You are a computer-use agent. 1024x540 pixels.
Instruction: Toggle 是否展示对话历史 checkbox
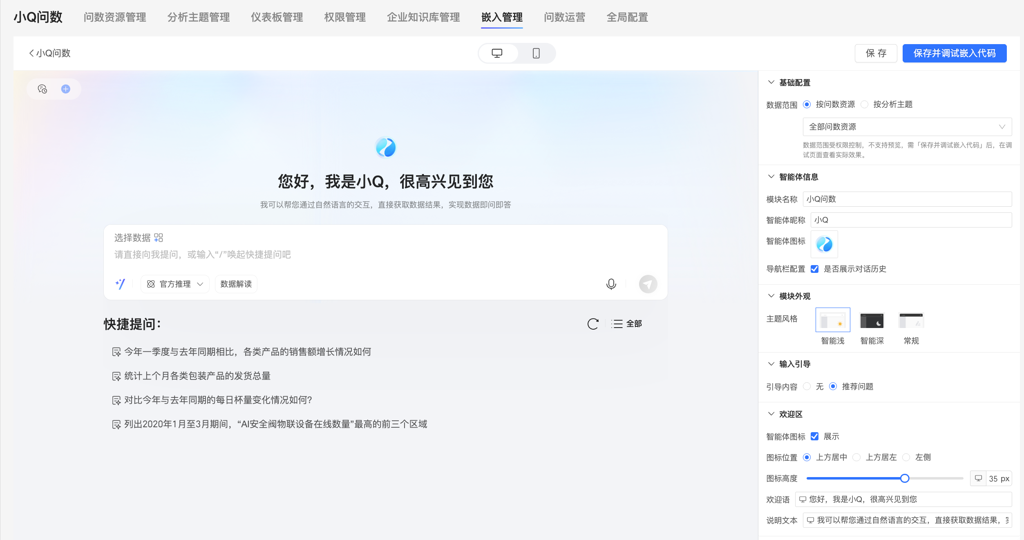coord(814,269)
